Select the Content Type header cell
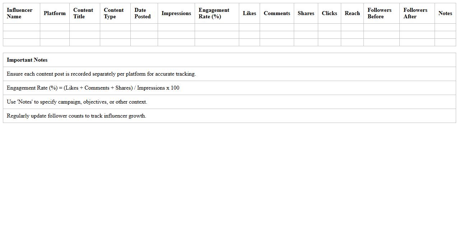 pyautogui.click(x=114, y=13)
